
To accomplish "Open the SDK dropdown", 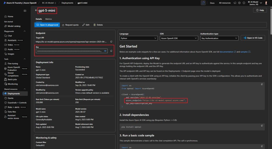I will [179, 38].
